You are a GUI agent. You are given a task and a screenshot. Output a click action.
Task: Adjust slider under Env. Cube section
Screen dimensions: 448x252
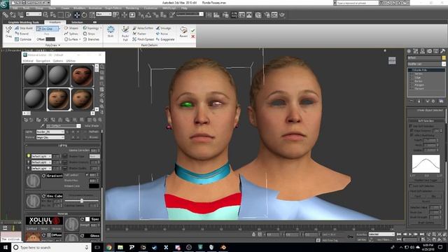click(82, 201)
